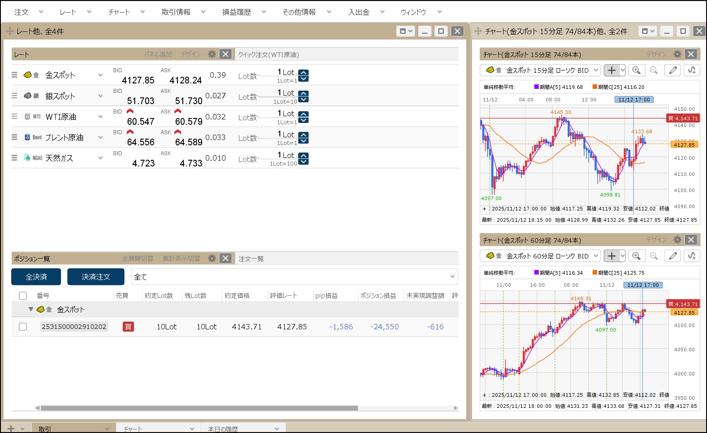Zoom out on the 60分足 gold chart
This screenshot has width=707, height=433.
pyautogui.click(x=654, y=256)
